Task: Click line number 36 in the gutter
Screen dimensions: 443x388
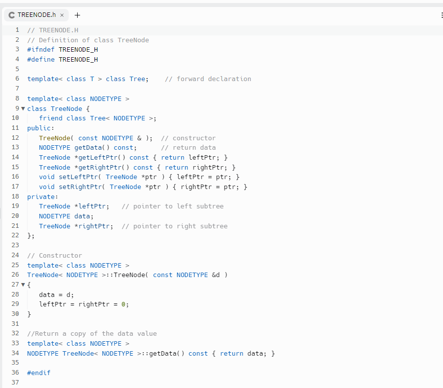Action: 15,373
